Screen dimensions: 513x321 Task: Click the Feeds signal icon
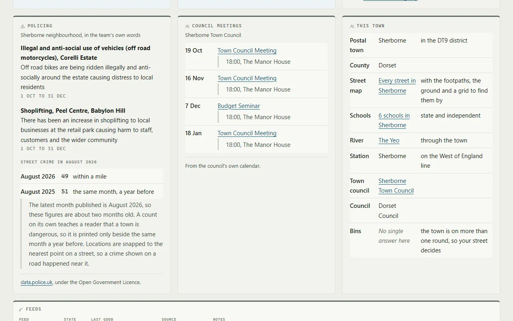[21, 309]
